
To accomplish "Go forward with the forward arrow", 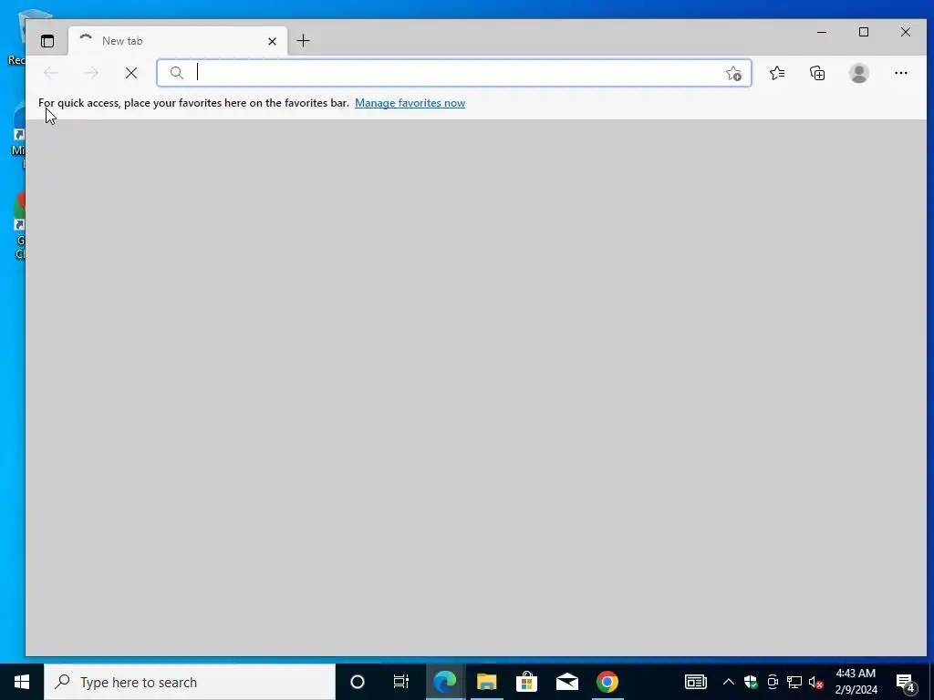I will tap(91, 73).
